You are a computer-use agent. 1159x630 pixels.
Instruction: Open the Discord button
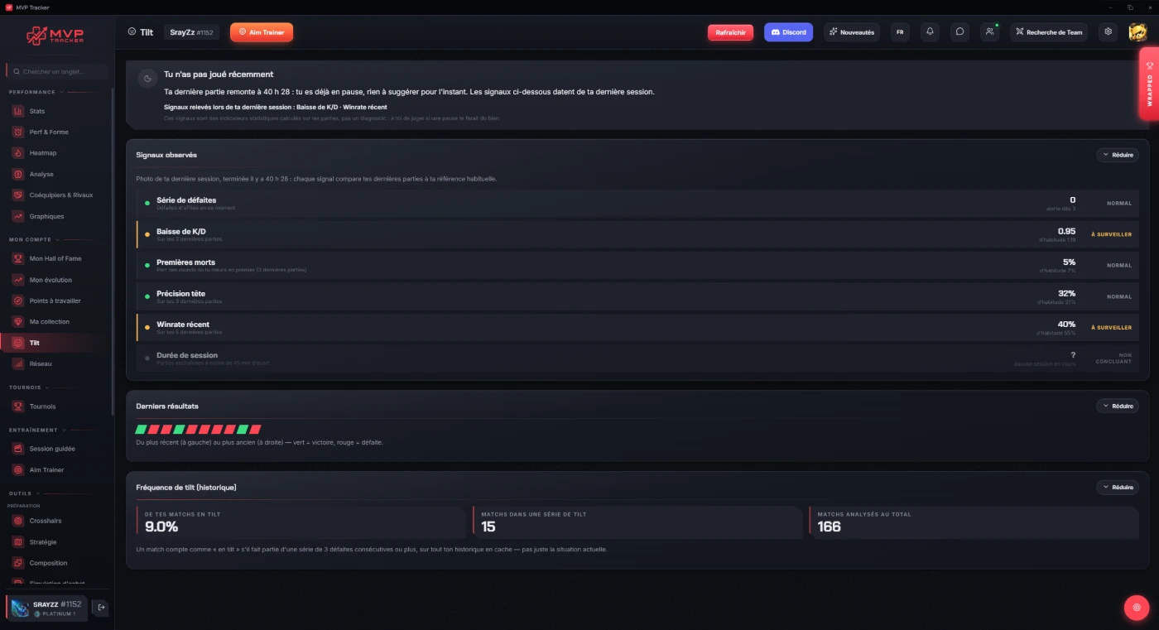click(788, 32)
